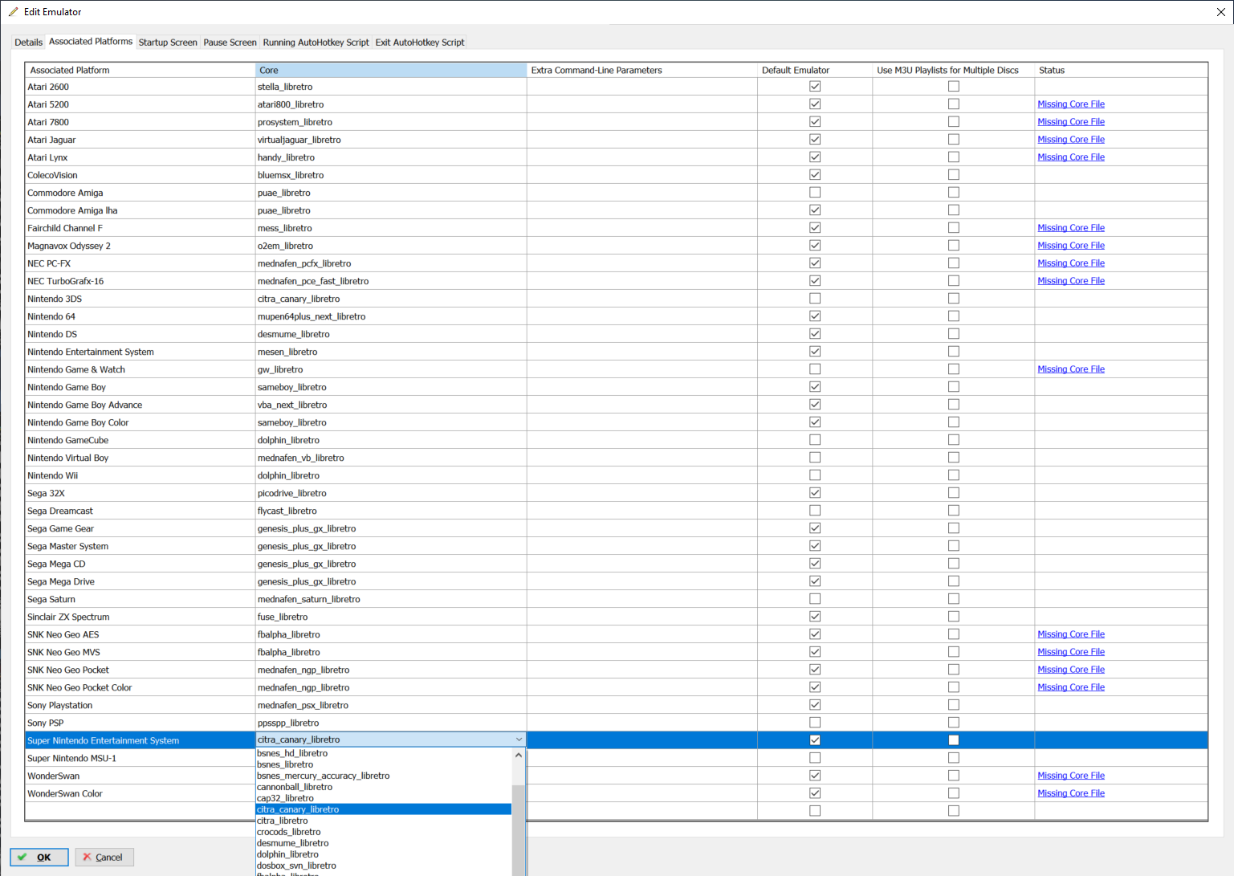Sort by the Associated Platform column header

coord(141,70)
